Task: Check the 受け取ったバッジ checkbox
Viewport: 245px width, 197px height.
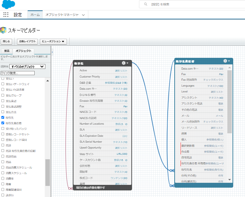Action: click(x=3, y=128)
